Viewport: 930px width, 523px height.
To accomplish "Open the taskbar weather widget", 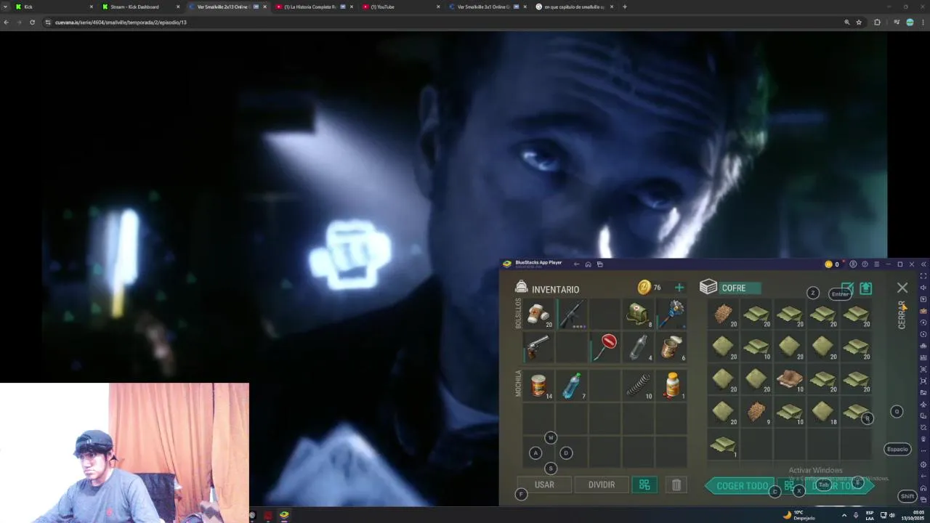I will click(798, 515).
